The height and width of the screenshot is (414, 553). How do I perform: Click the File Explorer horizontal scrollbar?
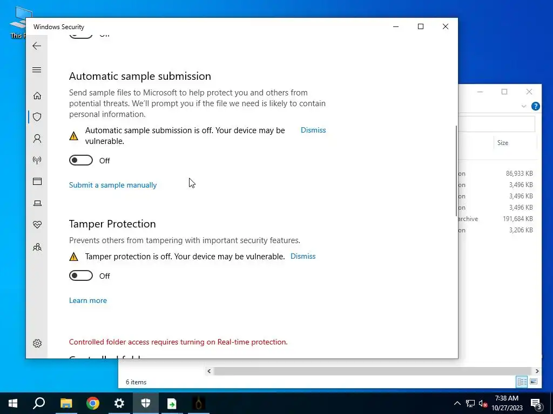pos(372,371)
